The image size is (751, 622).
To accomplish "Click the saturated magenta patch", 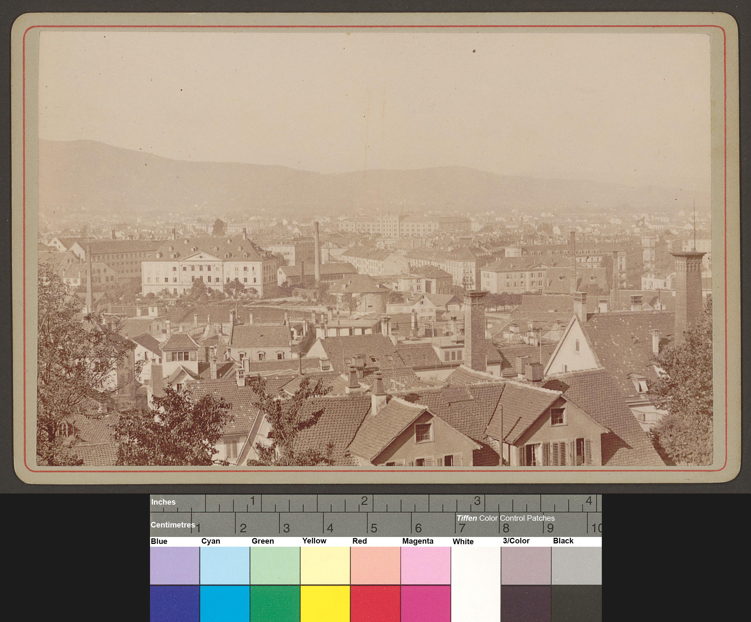I will (426, 603).
